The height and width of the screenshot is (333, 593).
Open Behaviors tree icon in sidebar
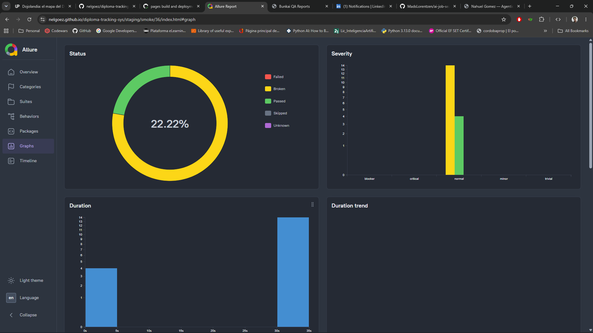pos(11,116)
